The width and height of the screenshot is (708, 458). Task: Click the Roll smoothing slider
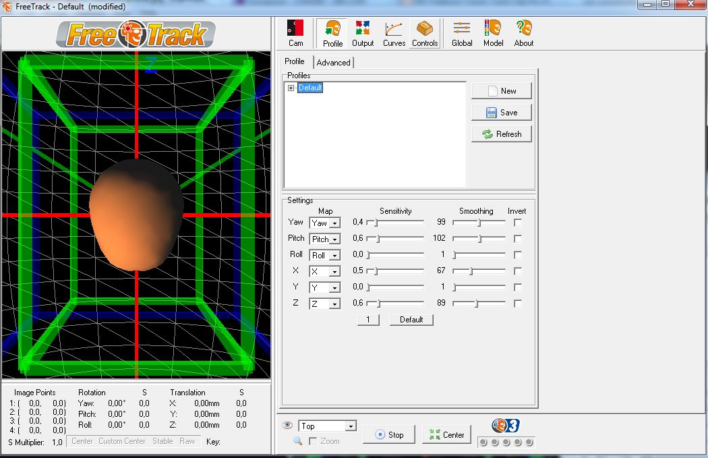click(479, 255)
